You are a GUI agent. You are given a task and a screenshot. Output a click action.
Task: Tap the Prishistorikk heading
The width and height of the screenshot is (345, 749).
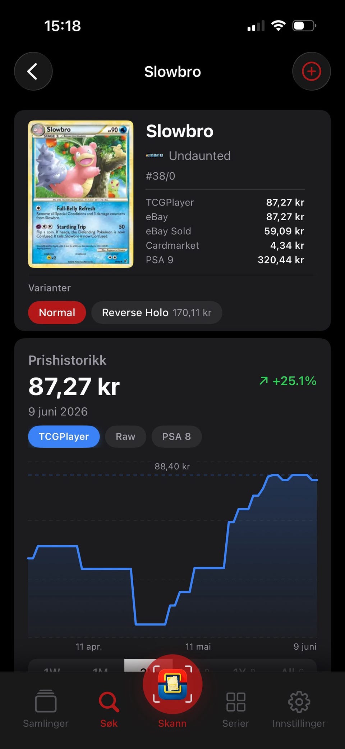[67, 360]
